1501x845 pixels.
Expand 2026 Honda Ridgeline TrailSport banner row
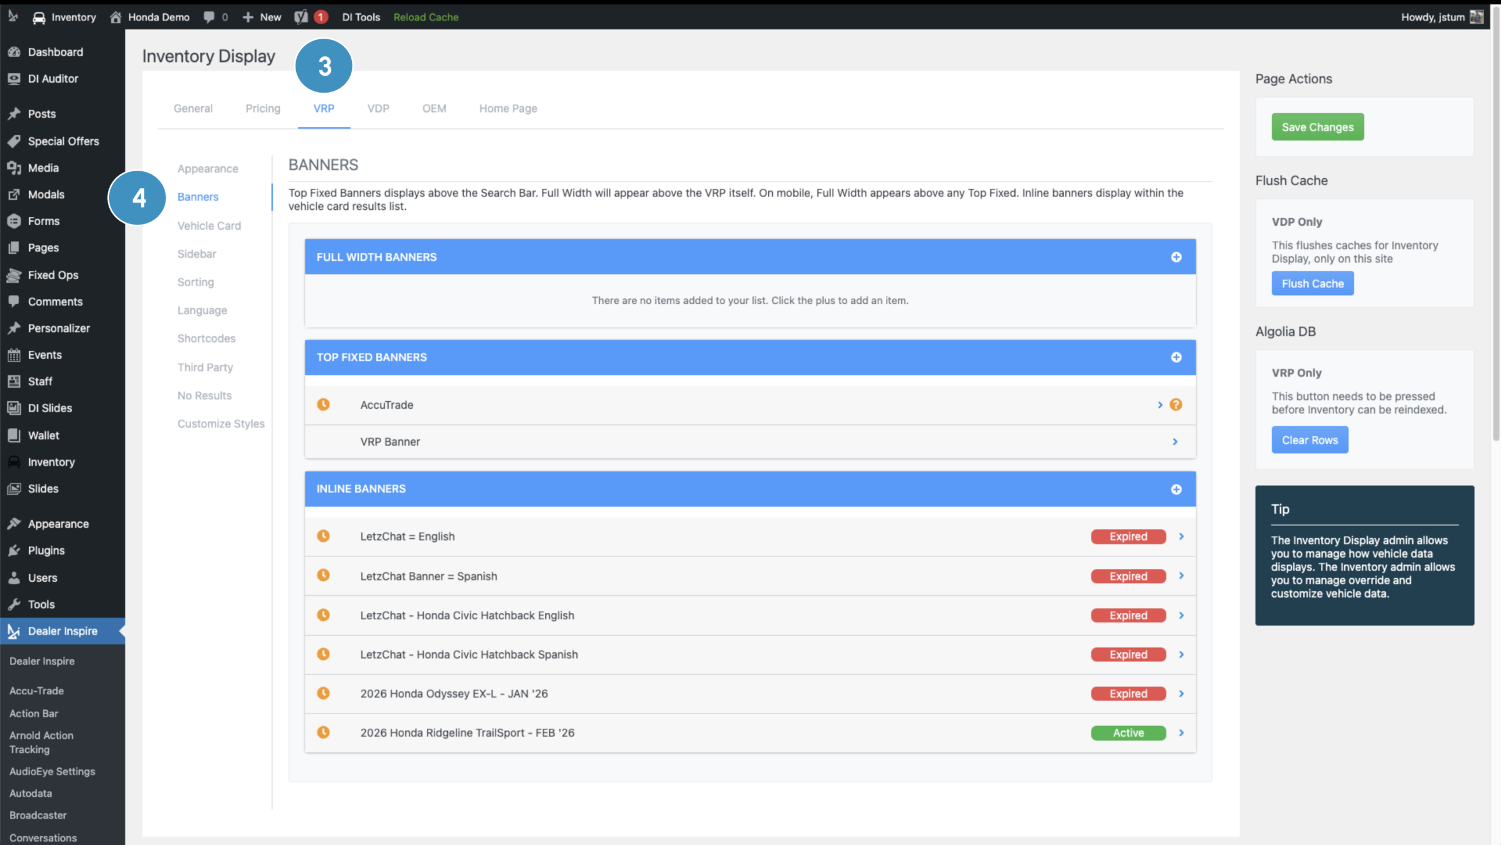[1181, 732]
